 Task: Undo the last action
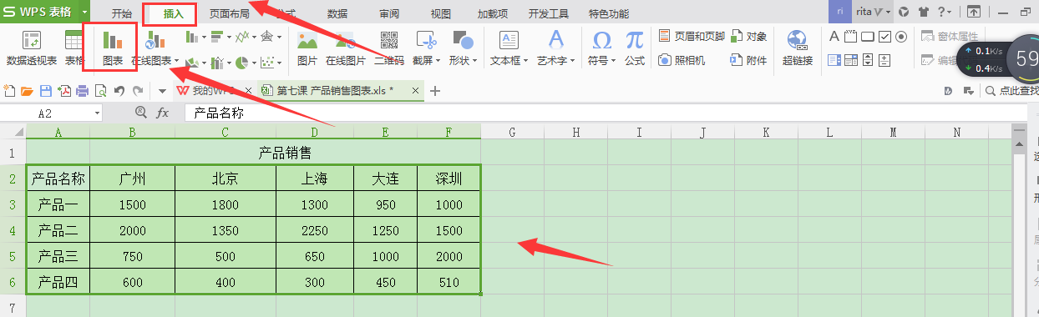[119, 90]
